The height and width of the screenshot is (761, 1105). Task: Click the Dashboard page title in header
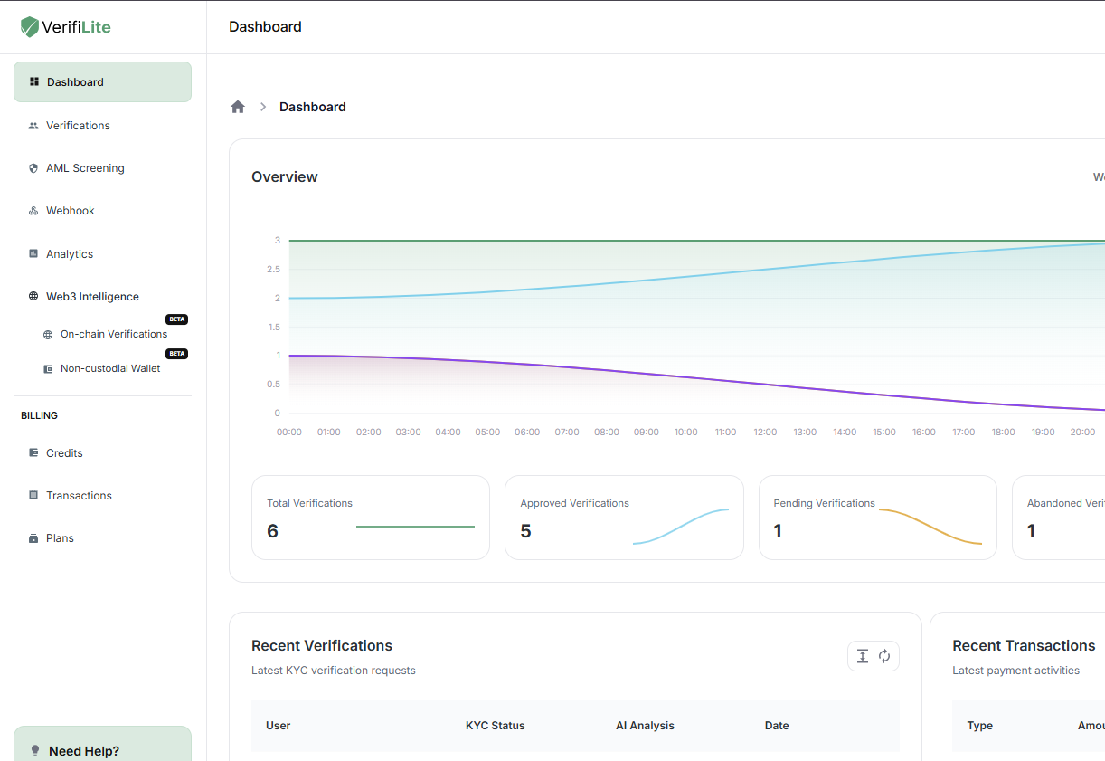coord(265,27)
